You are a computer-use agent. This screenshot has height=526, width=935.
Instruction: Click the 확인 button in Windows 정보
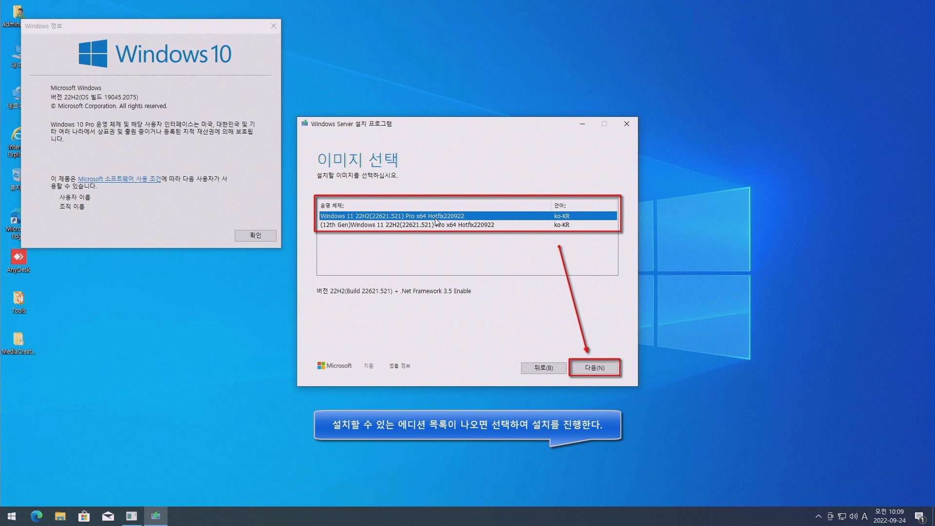click(255, 235)
